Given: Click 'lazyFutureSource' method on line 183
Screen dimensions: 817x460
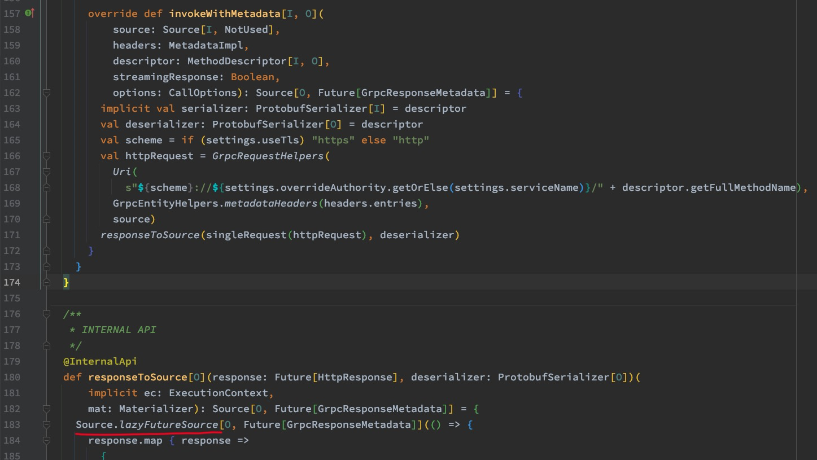Looking at the screenshot, I should coord(169,424).
